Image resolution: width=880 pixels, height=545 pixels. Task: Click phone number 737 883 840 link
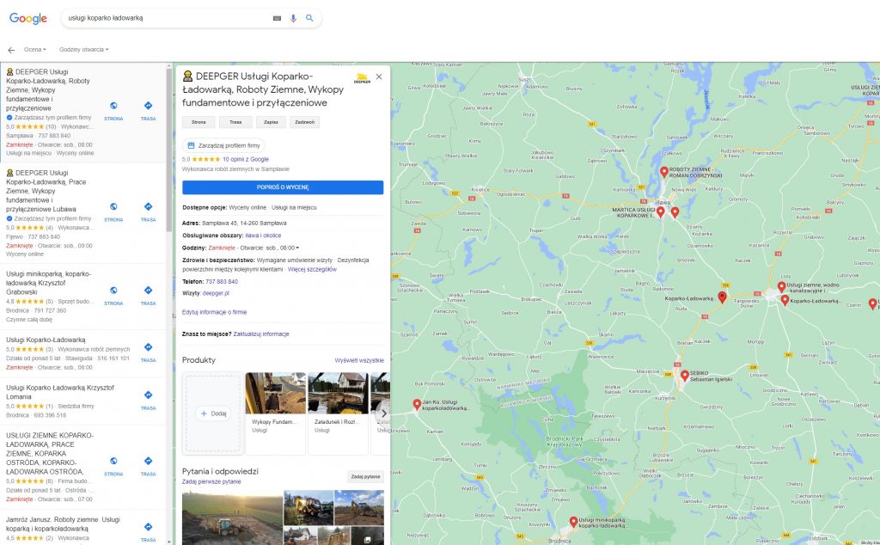(222, 282)
